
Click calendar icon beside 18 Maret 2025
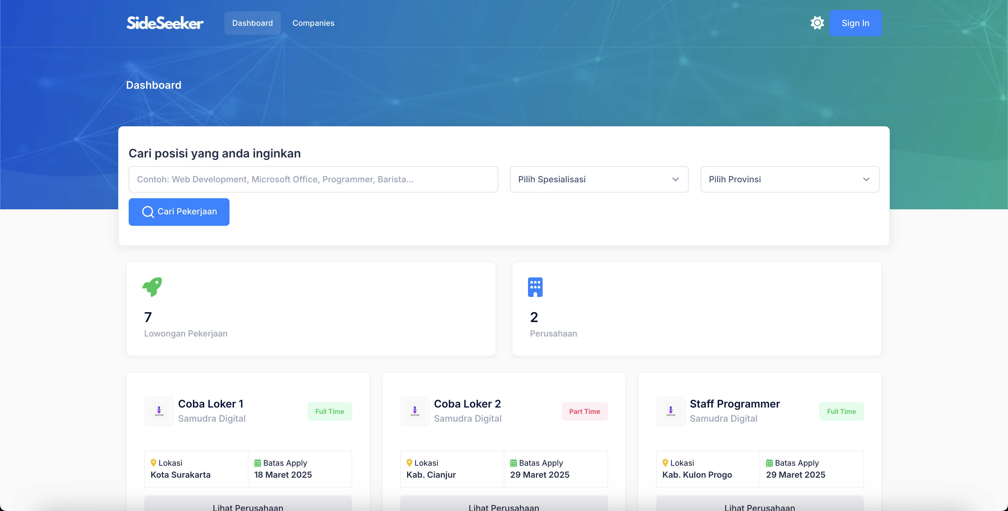tap(257, 463)
